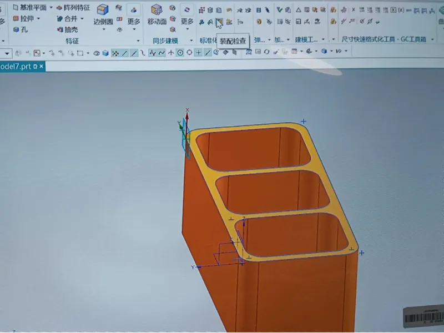Expand the 加... group dropdown

[x=288, y=40]
